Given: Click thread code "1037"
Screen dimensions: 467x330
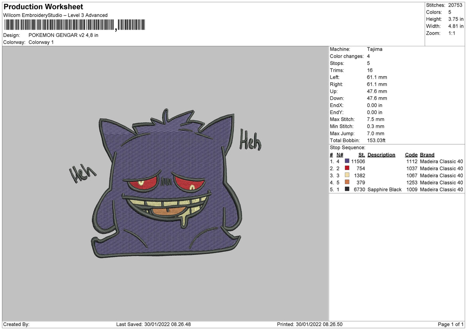Looking at the screenshot, I should [412, 169].
